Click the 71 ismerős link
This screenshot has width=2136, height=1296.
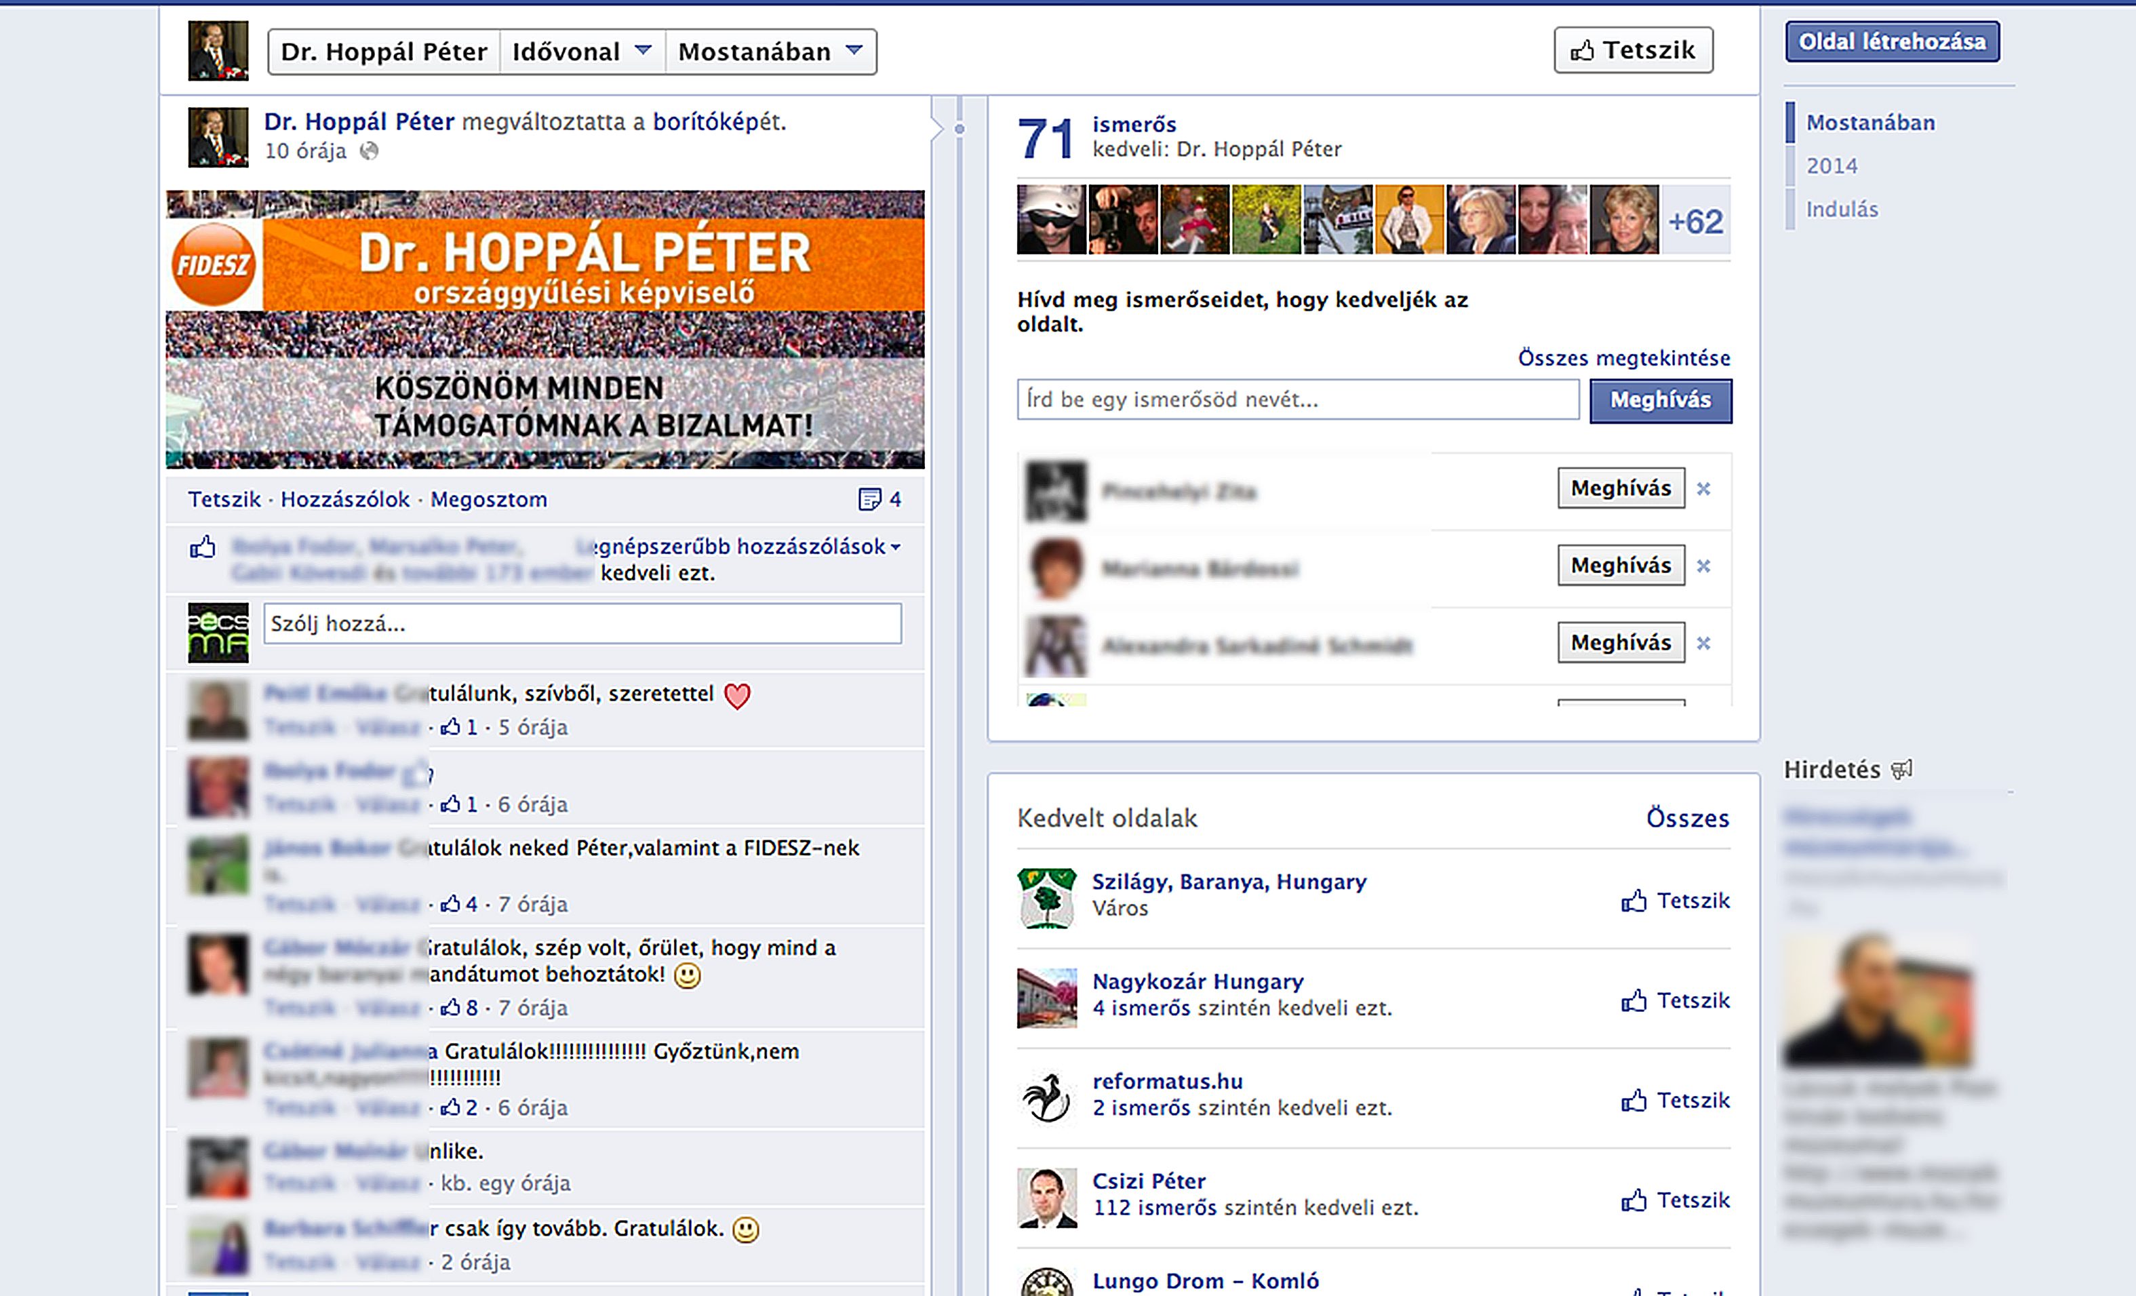1096,137
